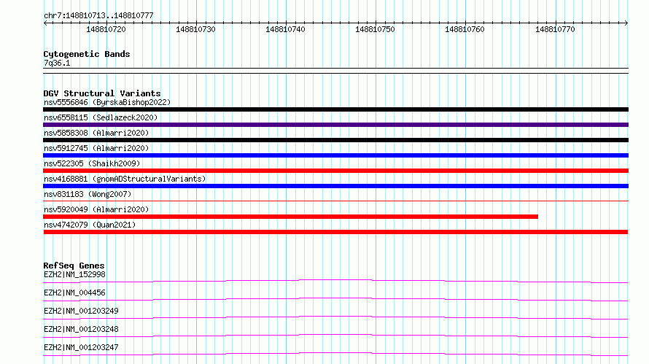The height and width of the screenshot is (364, 649).
Task: Select ruler position 148810740
Action: point(285,29)
